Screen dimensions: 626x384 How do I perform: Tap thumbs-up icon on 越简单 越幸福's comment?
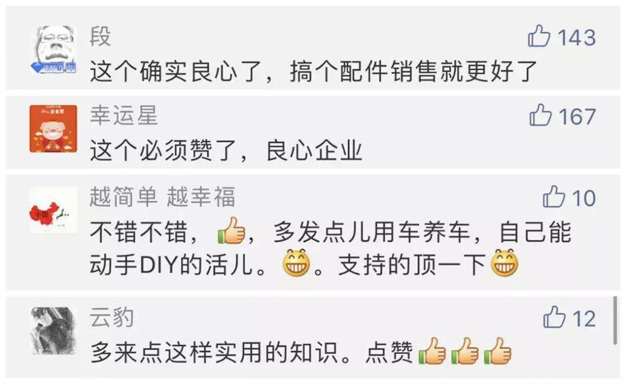pyautogui.click(x=554, y=196)
